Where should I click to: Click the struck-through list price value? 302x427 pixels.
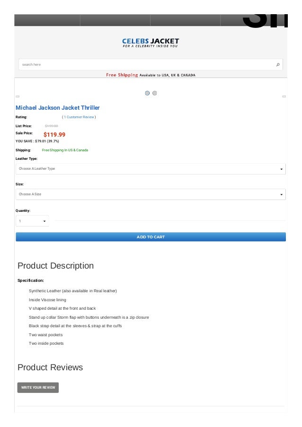pos(51,126)
